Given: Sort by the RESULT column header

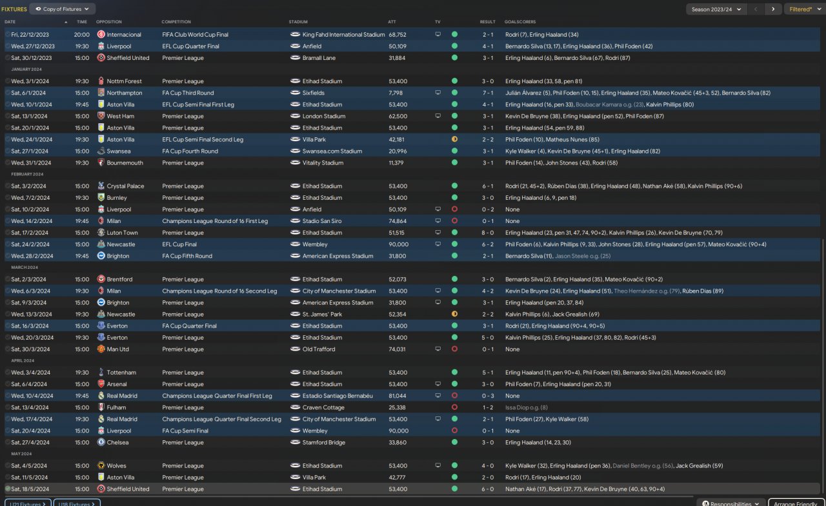Looking at the screenshot, I should [x=488, y=22].
